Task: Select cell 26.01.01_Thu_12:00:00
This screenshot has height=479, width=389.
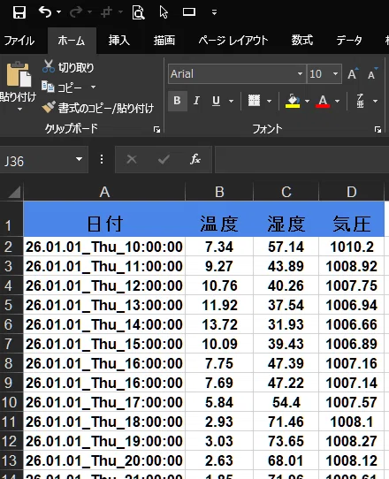Action: (104, 285)
